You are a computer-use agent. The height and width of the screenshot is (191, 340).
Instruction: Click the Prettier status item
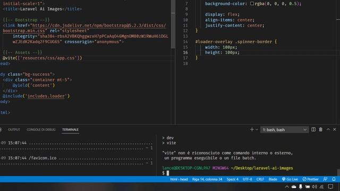pos(310,179)
